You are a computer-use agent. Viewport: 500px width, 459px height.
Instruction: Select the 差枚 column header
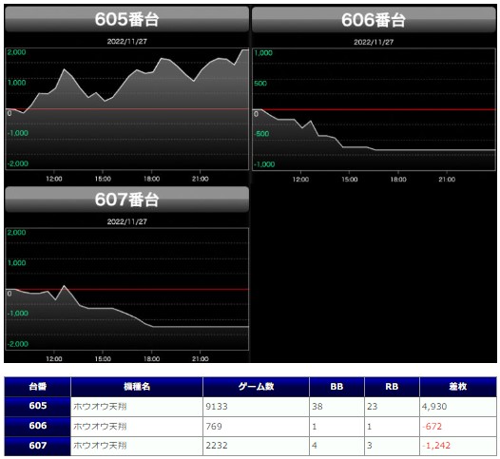tap(458, 387)
